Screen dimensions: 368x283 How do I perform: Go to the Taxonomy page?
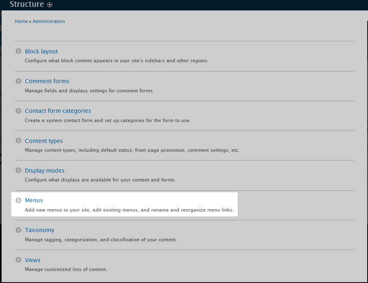click(x=39, y=230)
